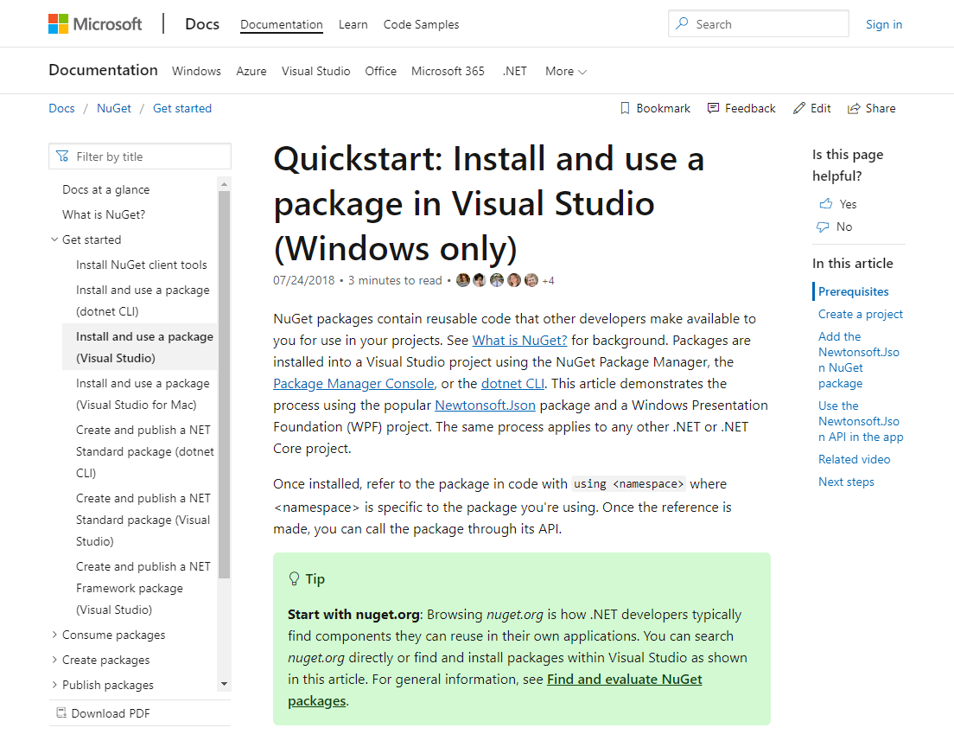Click the +4 contributors indicator

point(548,281)
